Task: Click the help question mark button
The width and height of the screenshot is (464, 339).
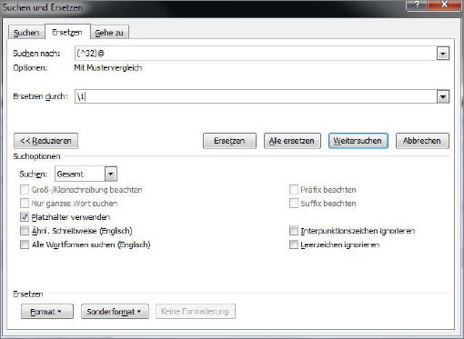Action: tap(417, 5)
